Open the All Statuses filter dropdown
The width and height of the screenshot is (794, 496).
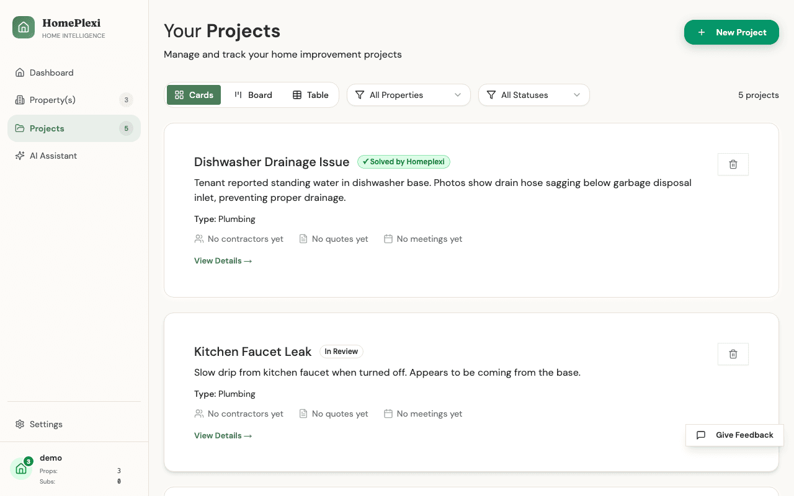[x=533, y=95]
